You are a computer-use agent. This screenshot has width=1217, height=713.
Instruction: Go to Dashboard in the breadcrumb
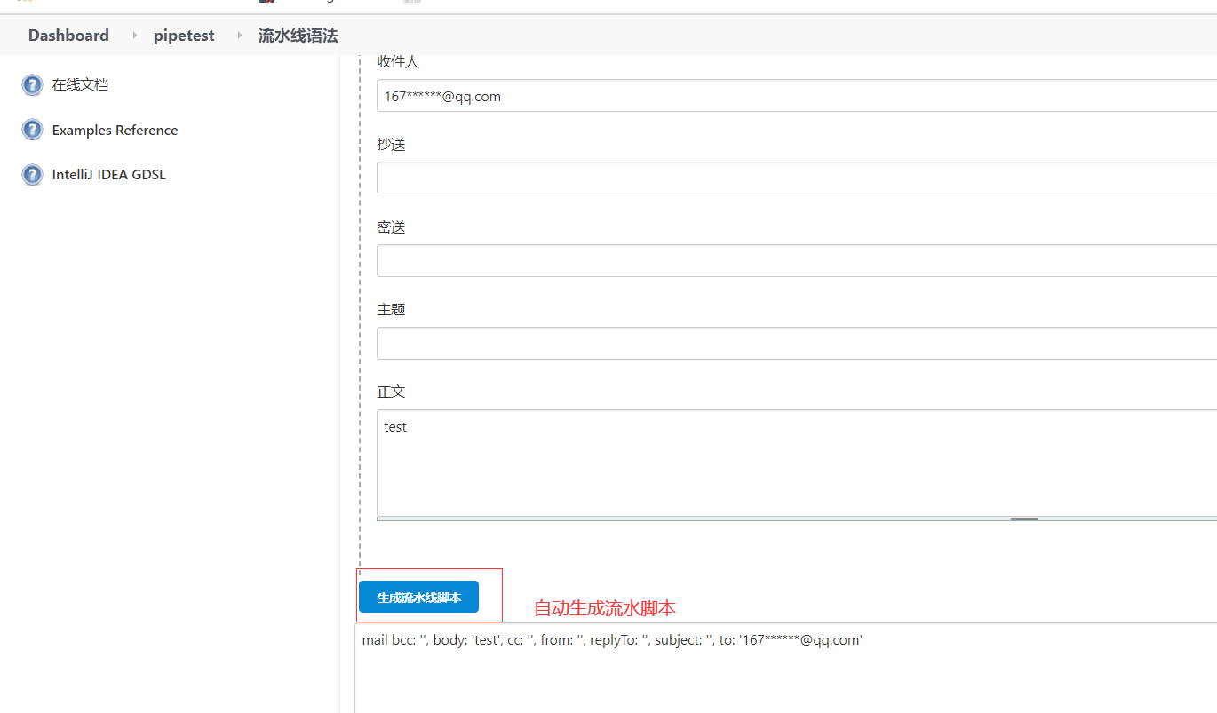(x=68, y=36)
